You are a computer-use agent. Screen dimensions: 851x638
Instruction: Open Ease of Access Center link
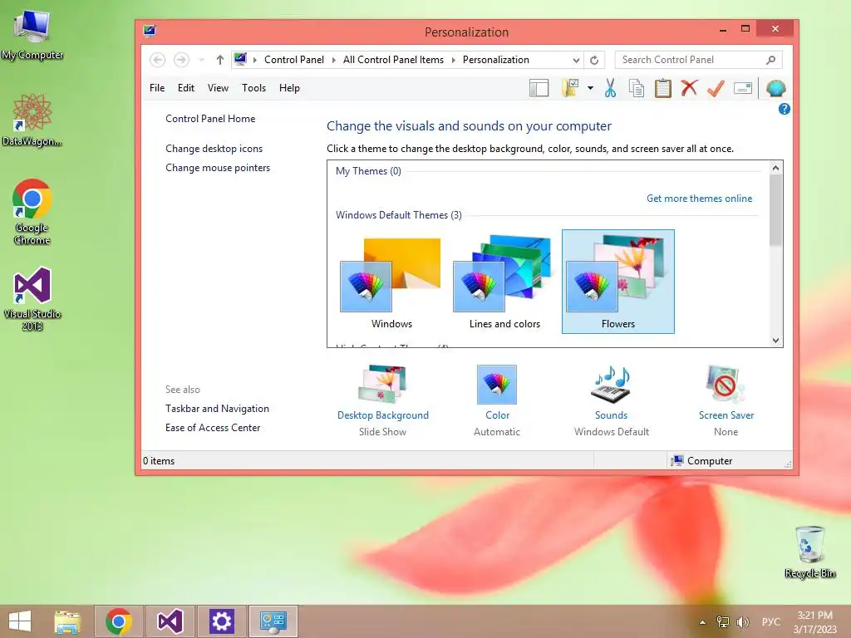click(x=213, y=428)
